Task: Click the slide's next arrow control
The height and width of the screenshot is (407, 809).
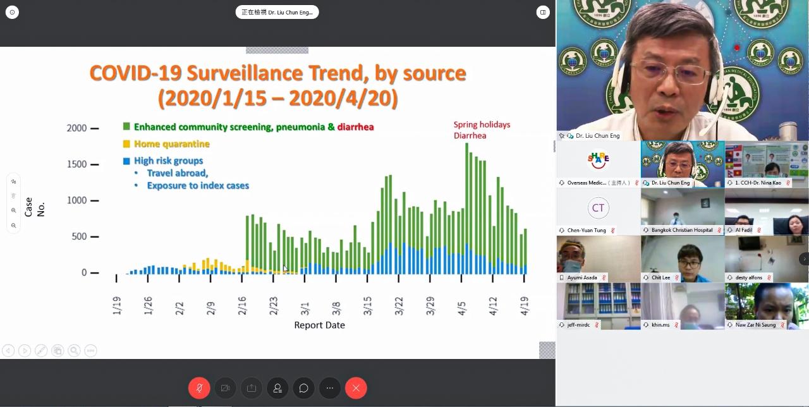Action: (x=25, y=351)
